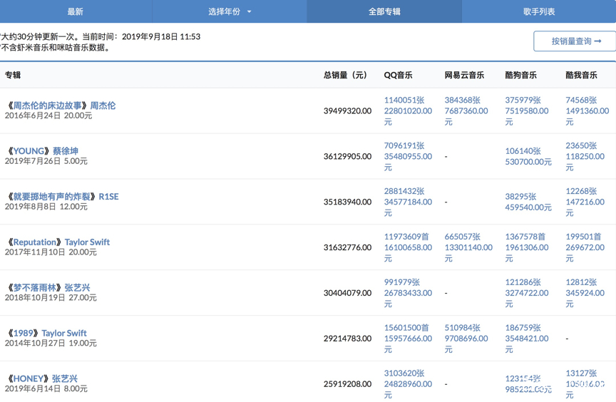616x402 pixels.
Task: Click QQ音乐 sales 1140051张 for 周杰伦
Action: coord(404,100)
